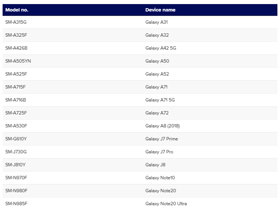Click the Galaxy A31 device name
This screenshot has height=210, width=280.
[156, 22]
